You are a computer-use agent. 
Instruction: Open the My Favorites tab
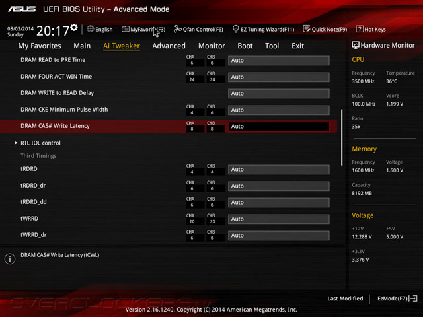click(40, 46)
